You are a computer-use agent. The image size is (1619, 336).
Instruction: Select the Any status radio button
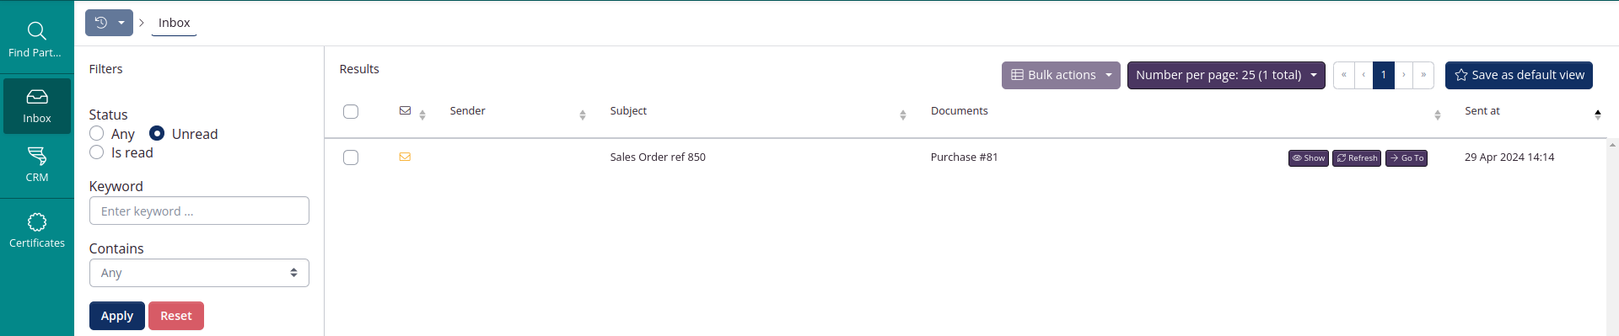[97, 133]
